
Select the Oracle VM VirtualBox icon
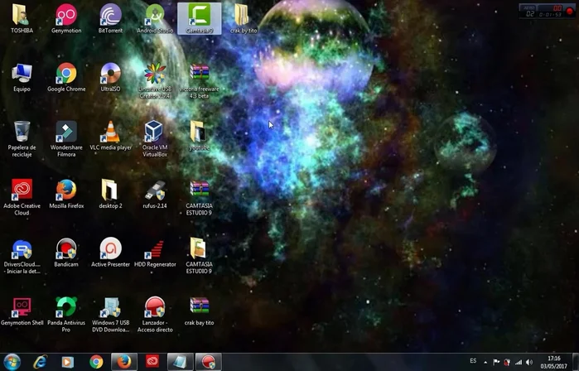tap(154, 132)
